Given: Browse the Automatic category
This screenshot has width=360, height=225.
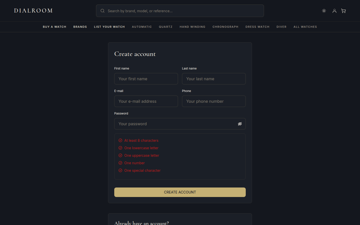Looking at the screenshot, I should [142, 27].
